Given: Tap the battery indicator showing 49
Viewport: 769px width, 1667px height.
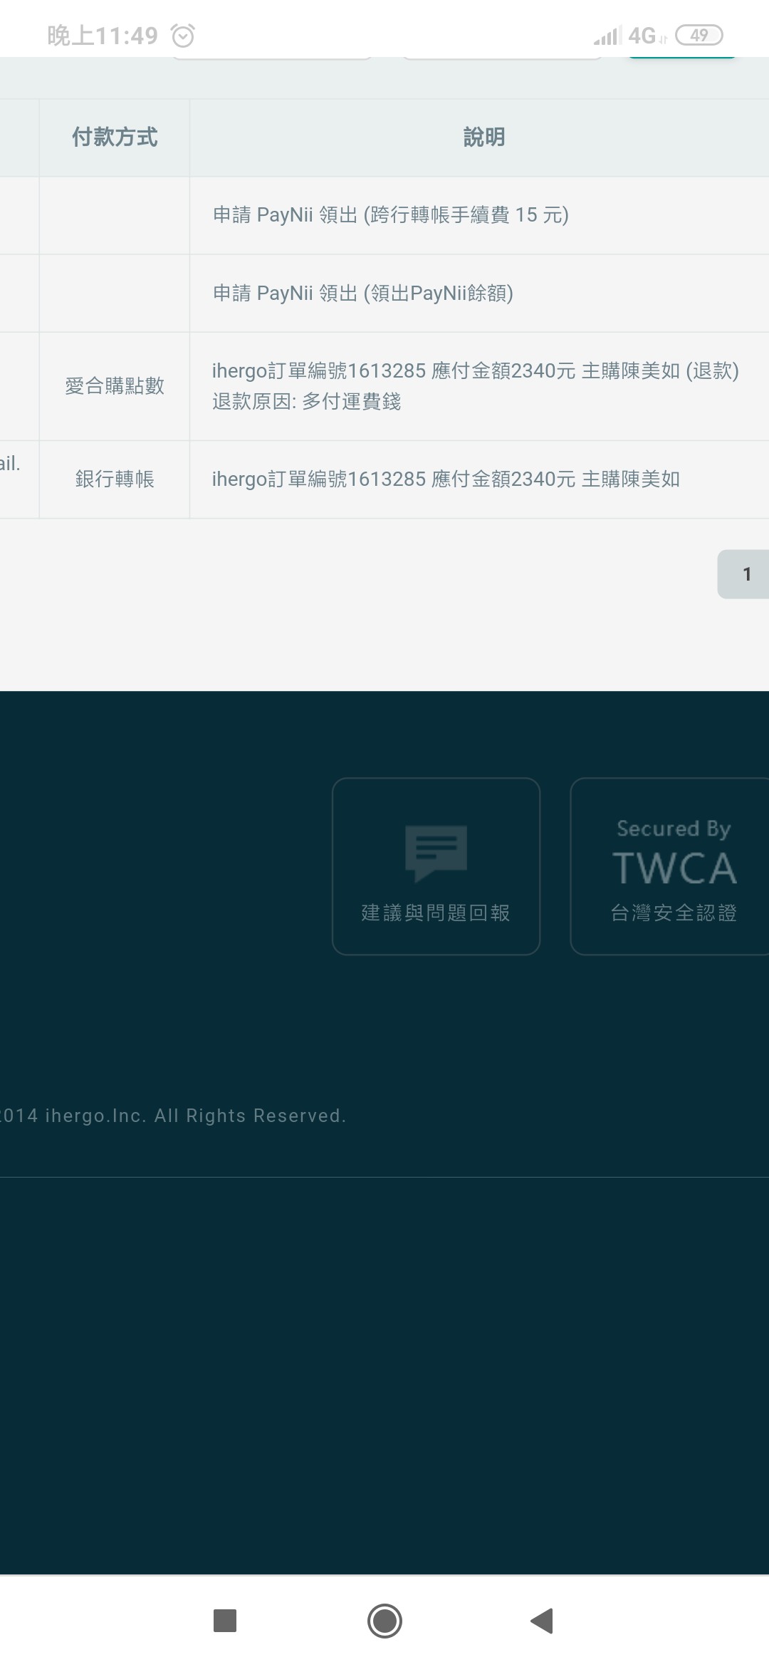Looking at the screenshot, I should coord(699,35).
